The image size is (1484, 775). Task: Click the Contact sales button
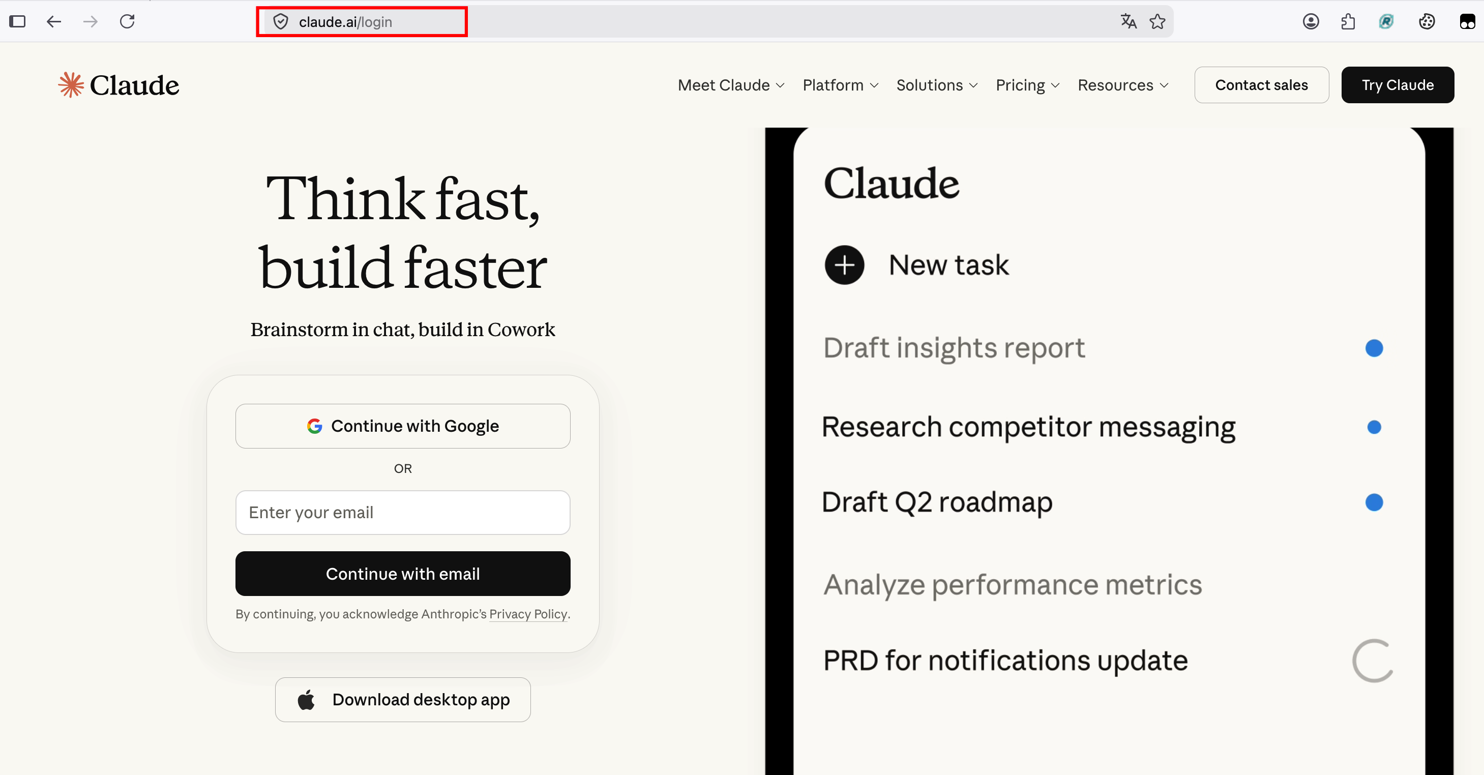click(1262, 85)
